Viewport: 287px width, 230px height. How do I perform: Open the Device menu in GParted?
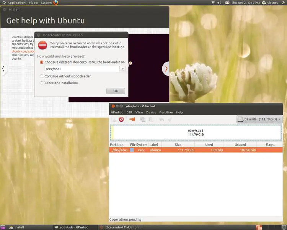151,112
